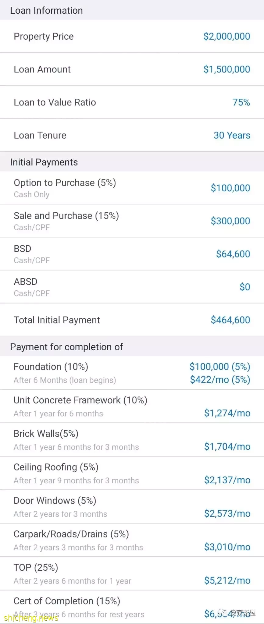
Task: Select the Unit Concrete Framework (10%) row
Action: click(x=132, y=406)
